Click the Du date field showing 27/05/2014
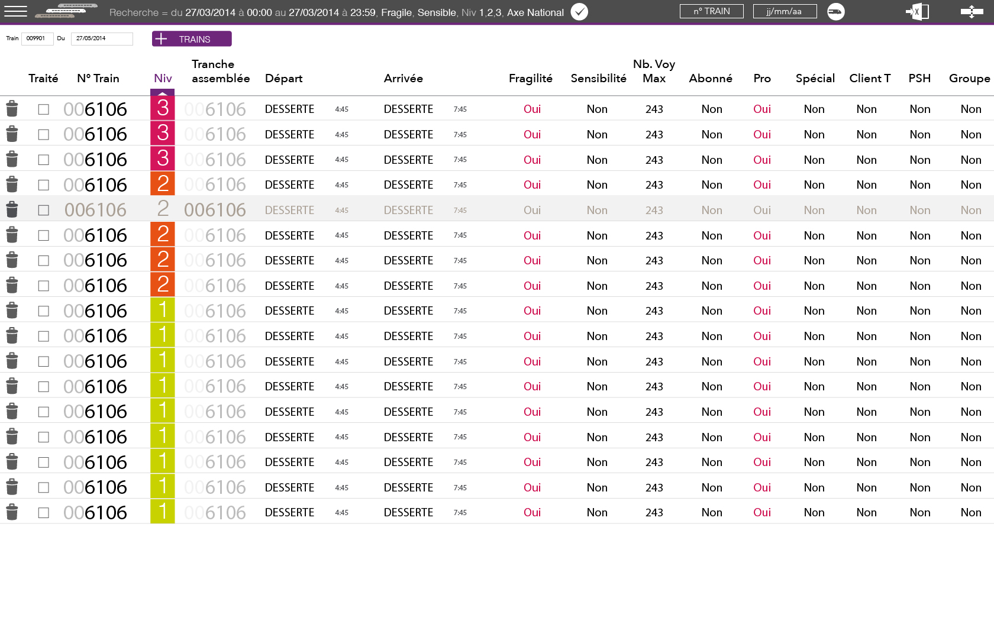Viewport: 994px width, 621px height. [102, 38]
